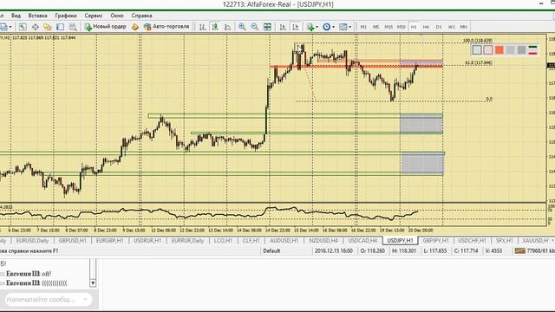555x312 pixels.
Task: Switch chart to bar chart
Action: (x=202, y=27)
